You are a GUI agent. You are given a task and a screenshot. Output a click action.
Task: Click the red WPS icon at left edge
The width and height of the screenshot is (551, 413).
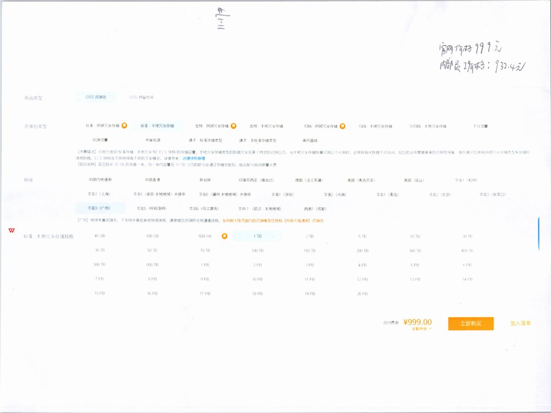tap(12, 230)
